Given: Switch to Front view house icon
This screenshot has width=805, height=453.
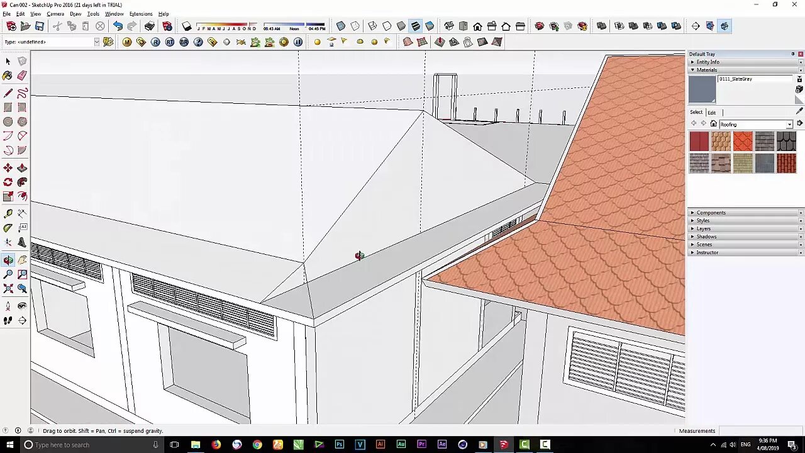Looking at the screenshot, I should (x=477, y=26).
